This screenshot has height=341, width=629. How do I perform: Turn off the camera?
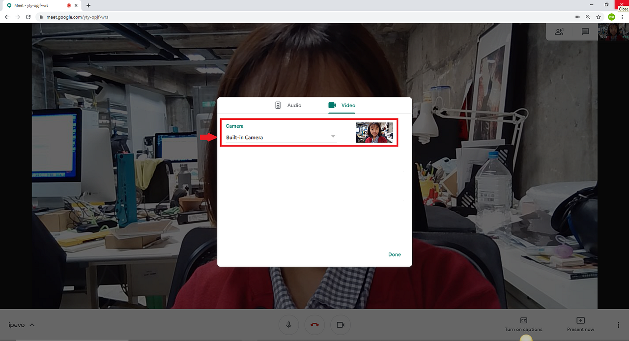click(341, 324)
